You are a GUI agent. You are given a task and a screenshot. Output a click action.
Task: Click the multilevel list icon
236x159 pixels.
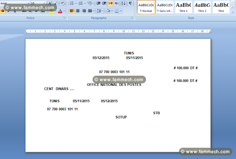click(90, 3)
